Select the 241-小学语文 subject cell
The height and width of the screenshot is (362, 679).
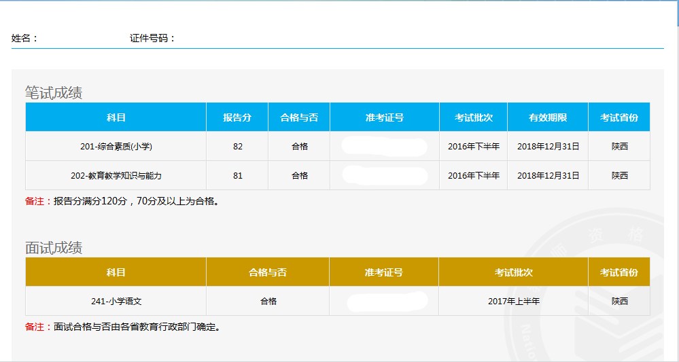click(x=116, y=302)
